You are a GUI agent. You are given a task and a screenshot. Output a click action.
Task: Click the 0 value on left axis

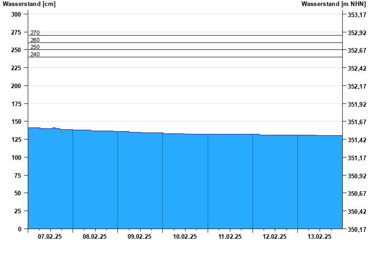[19, 229]
